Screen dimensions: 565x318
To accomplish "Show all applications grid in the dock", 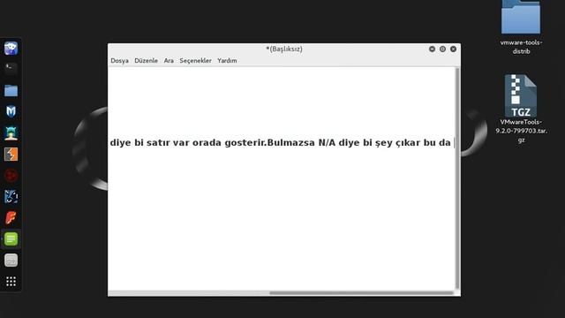I will (11, 281).
